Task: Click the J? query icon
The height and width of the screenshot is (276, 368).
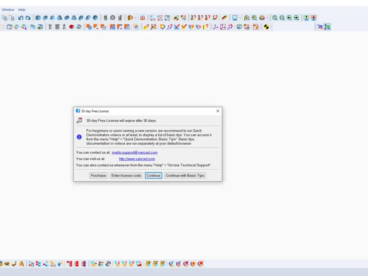Action: (215, 18)
